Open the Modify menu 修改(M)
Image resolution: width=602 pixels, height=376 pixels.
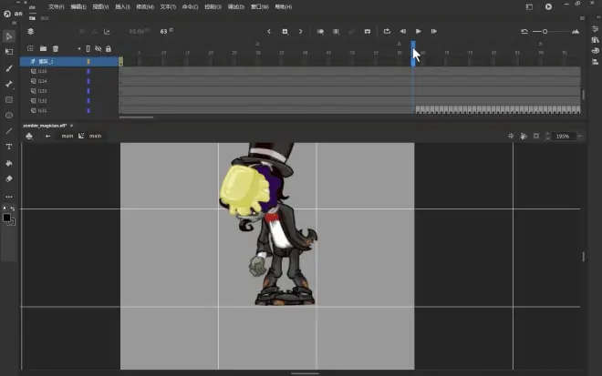point(145,7)
